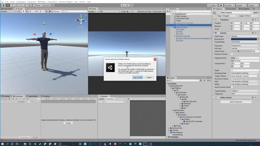Open the Component menu
Image resolution: width=260 pixels, height=146 pixels.
pos(32,2)
